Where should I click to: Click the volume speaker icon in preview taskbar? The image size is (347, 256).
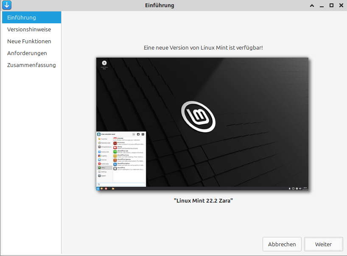[x=301, y=188]
